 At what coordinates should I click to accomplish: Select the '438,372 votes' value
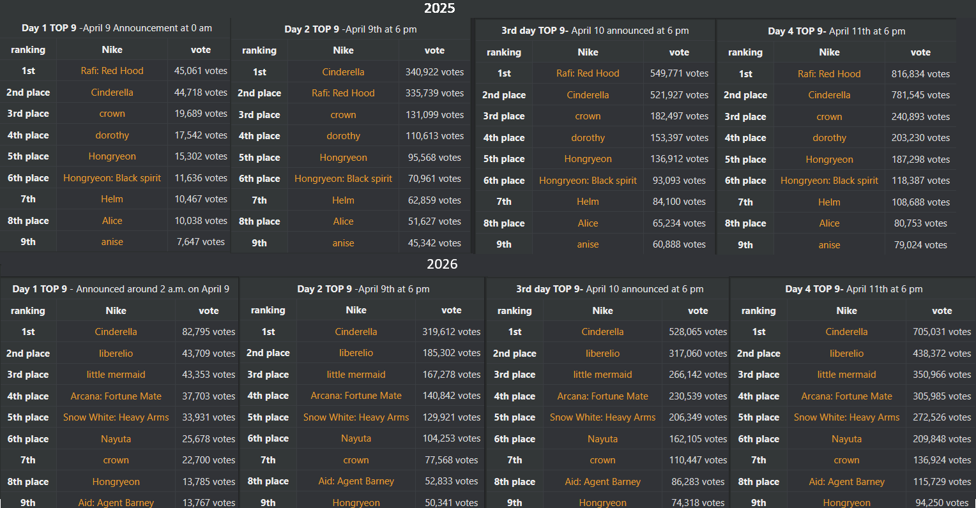pyautogui.click(x=942, y=354)
